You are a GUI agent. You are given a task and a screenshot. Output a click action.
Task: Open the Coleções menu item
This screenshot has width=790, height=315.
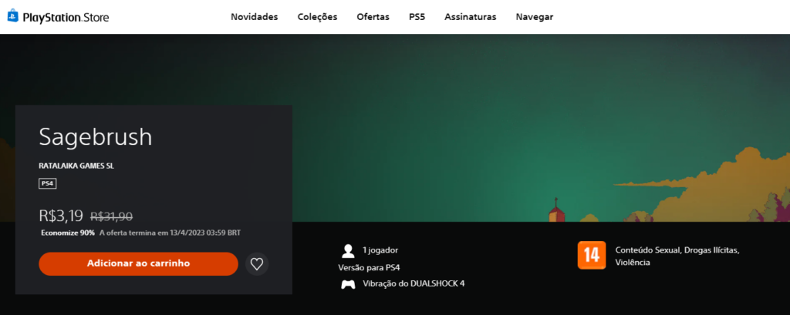point(317,17)
